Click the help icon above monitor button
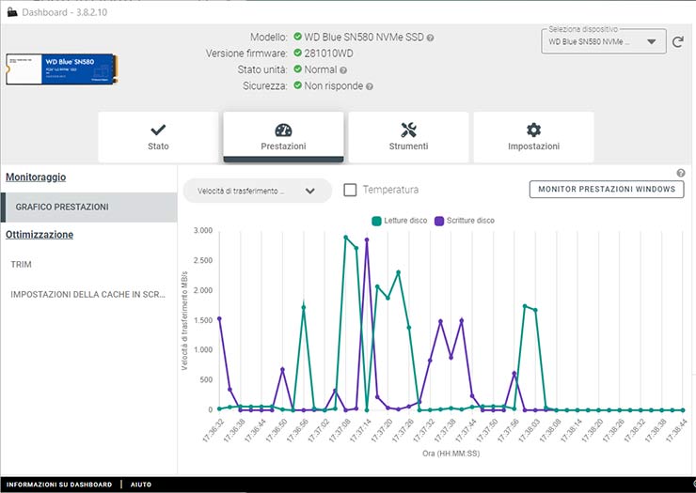 [680, 173]
